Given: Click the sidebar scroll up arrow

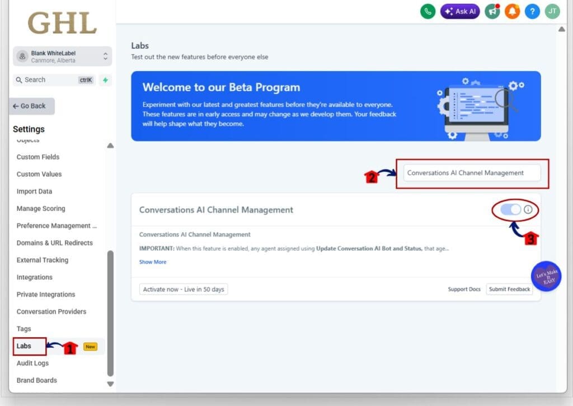Looking at the screenshot, I should click(x=110, y=146).
